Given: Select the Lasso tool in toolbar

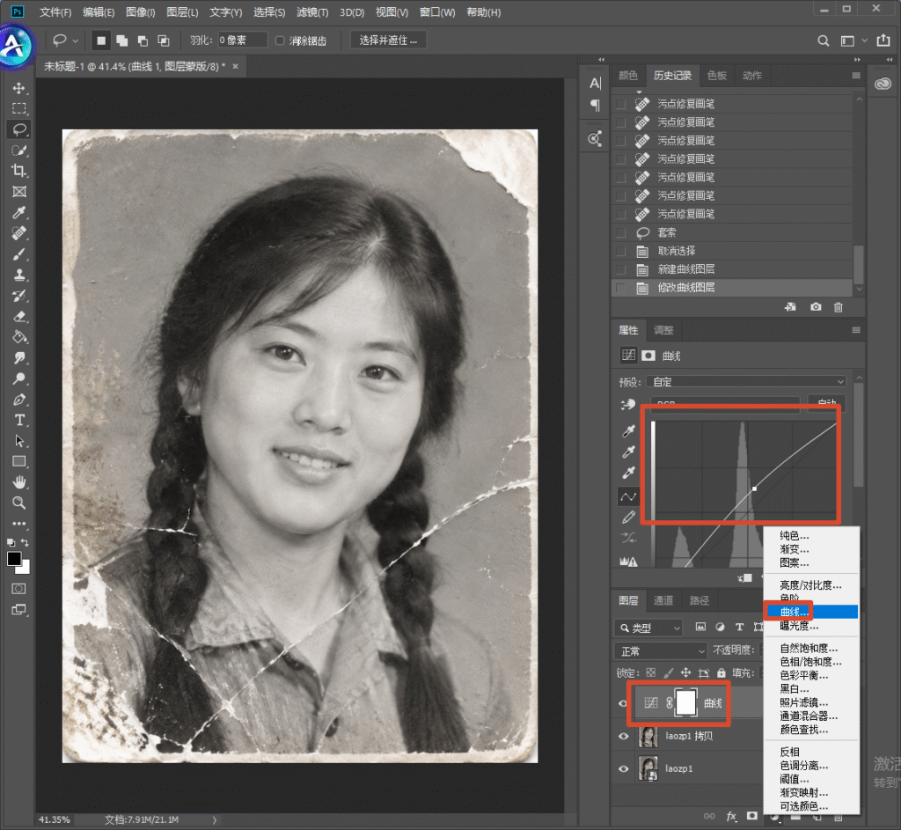Looking at the screenshot, I should pos(19,129).
